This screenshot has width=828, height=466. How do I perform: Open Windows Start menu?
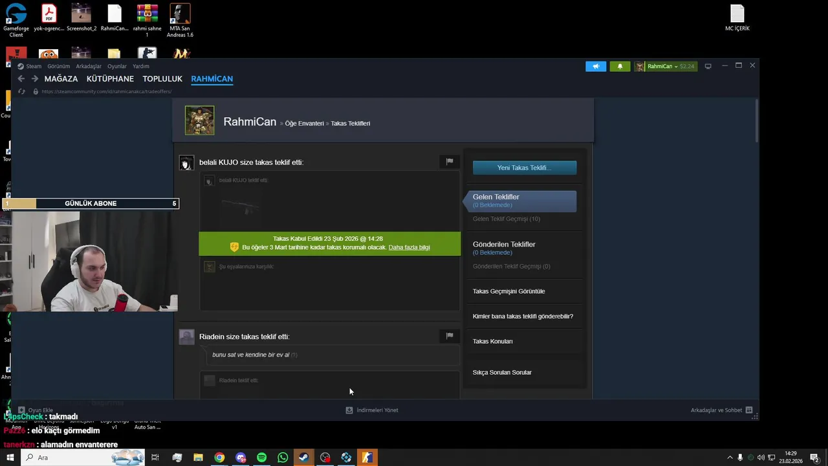pyautogui.click(x=10, y=458)
